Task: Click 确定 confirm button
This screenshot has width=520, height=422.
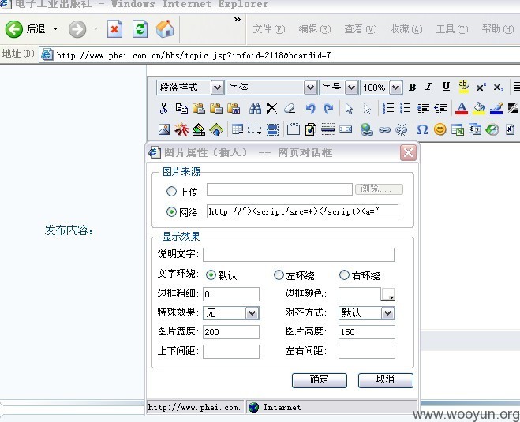Action: (x=320, y=380)
